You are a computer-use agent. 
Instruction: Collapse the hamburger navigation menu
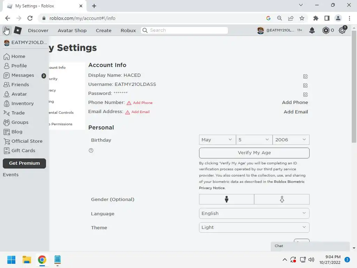(7, 30)
